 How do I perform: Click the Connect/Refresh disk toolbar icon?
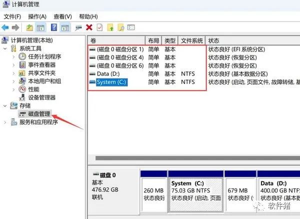click(78, 28)
